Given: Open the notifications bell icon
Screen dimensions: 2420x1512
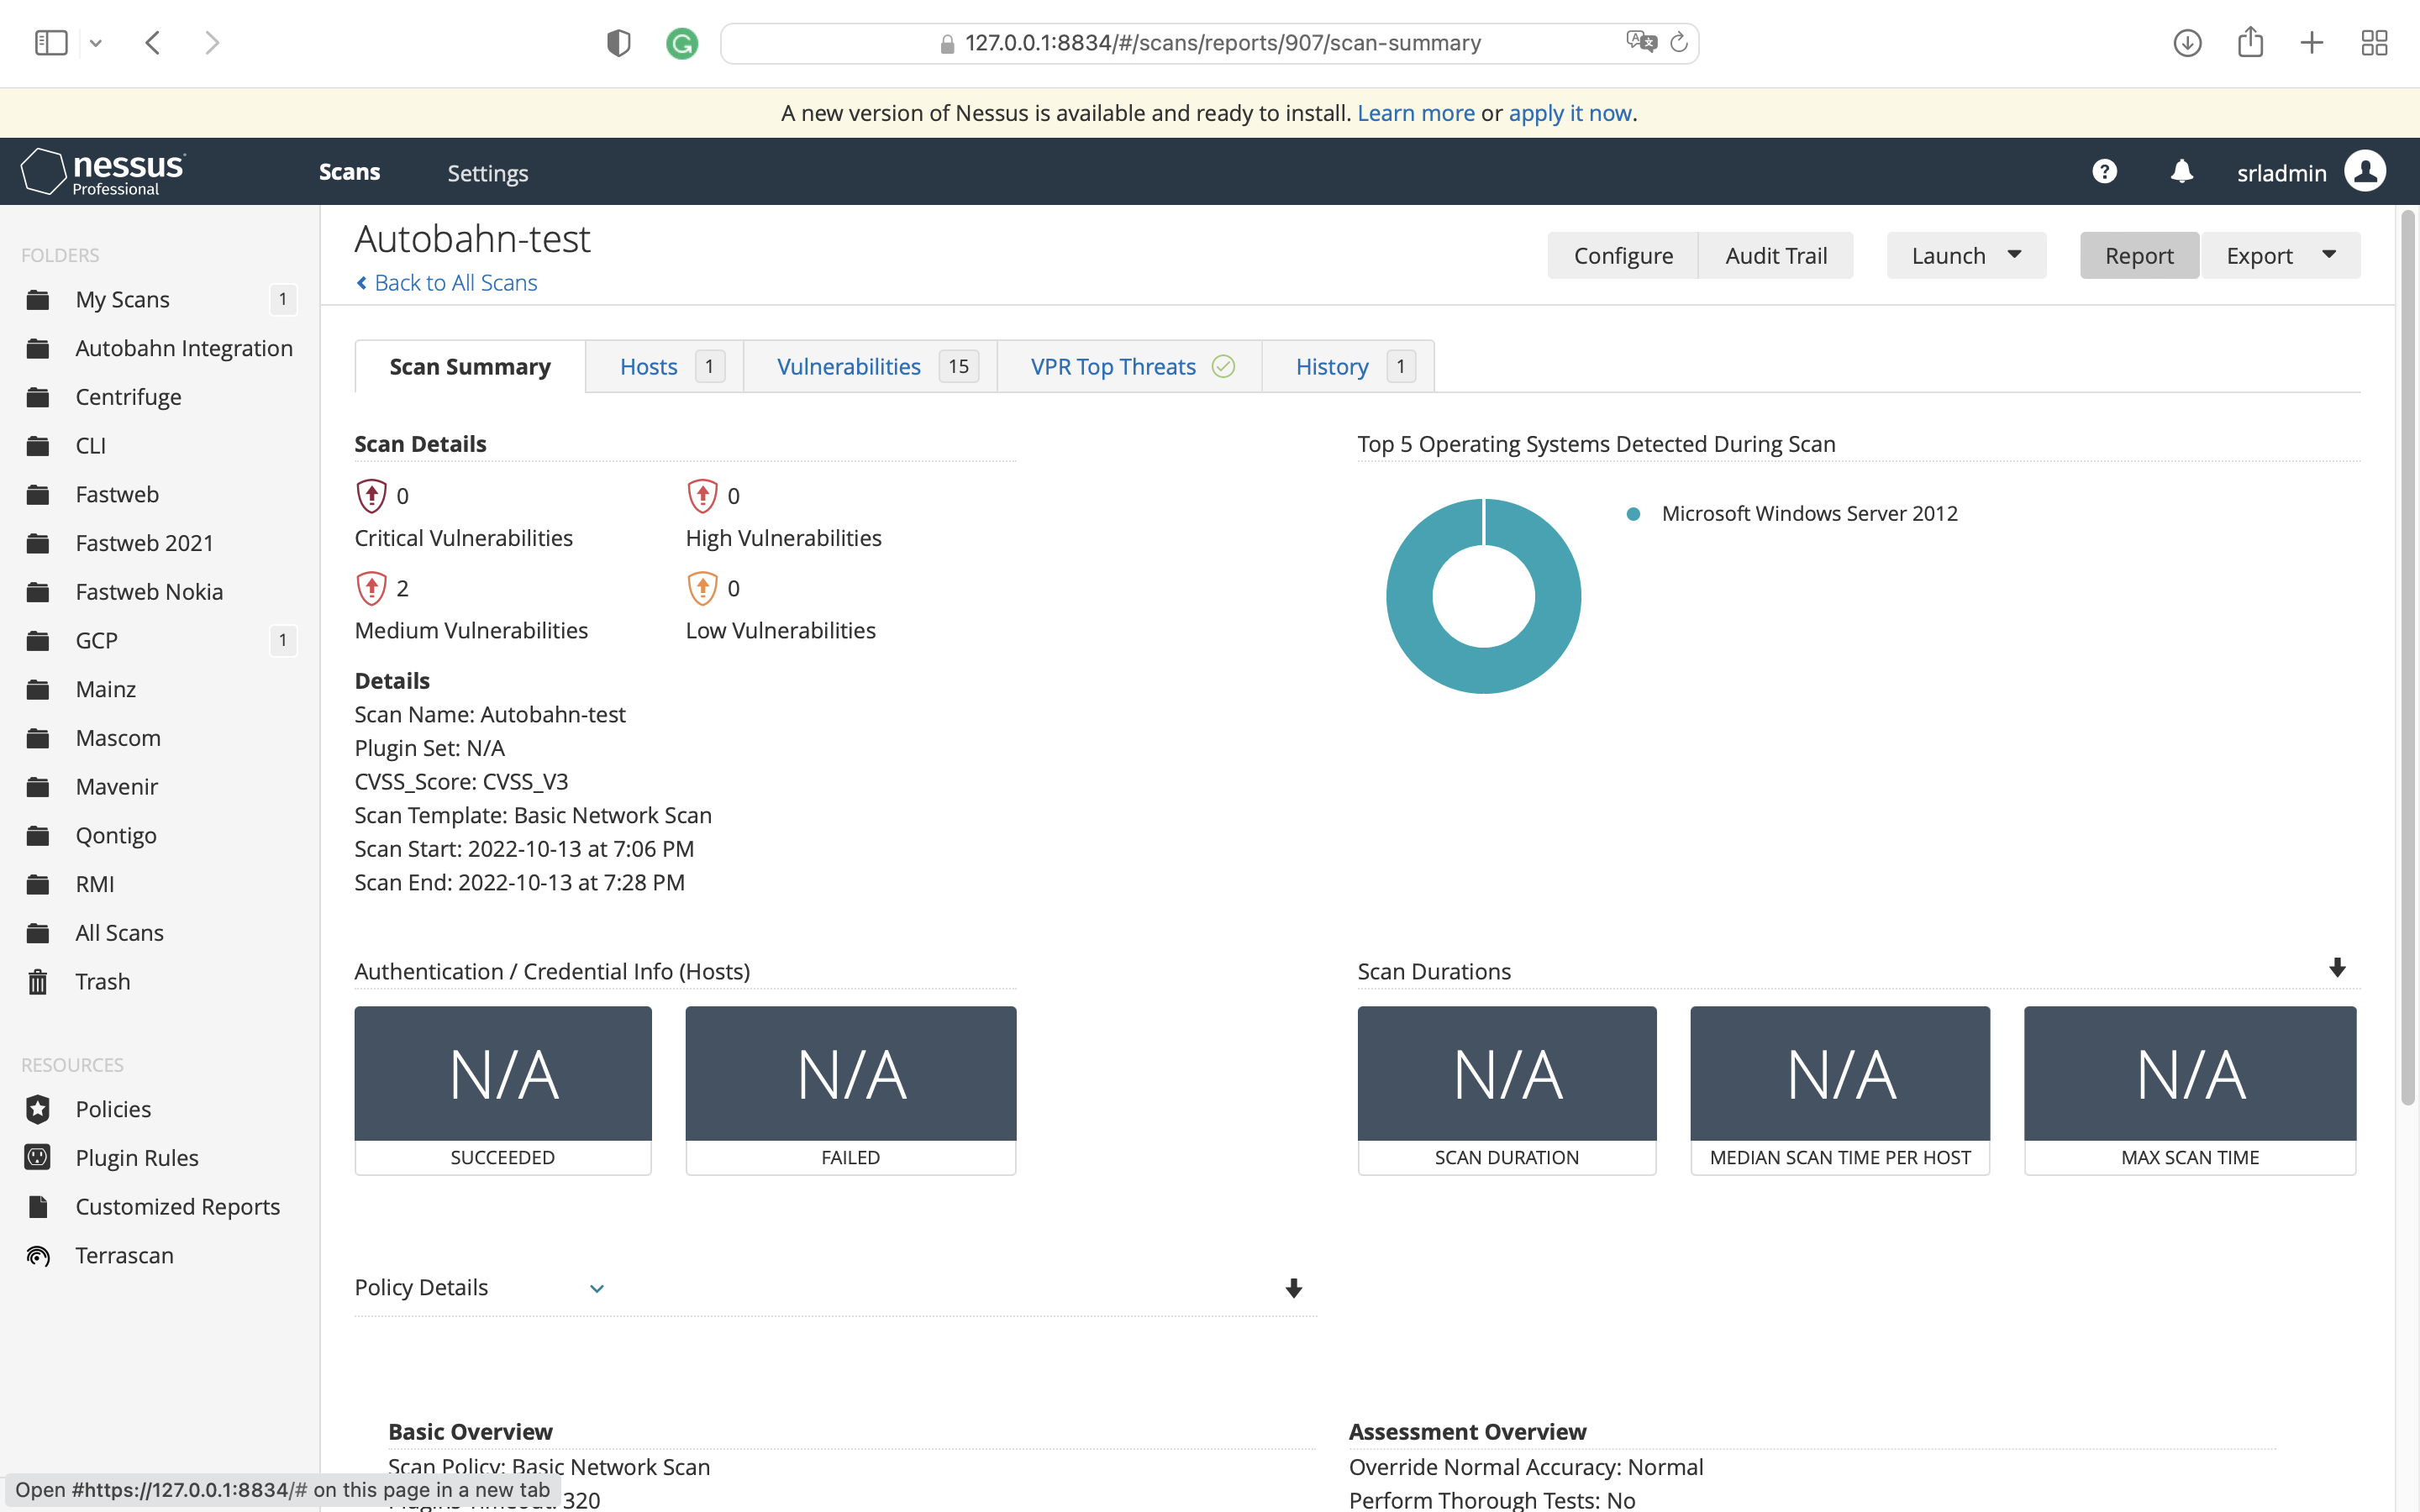Looking at the screenshot, I should 2182,172.
